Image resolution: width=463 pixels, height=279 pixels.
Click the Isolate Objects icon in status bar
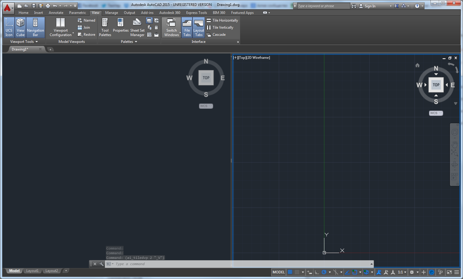point(440,272)
